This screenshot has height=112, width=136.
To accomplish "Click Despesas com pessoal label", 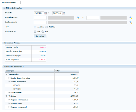I will point(19,107).
